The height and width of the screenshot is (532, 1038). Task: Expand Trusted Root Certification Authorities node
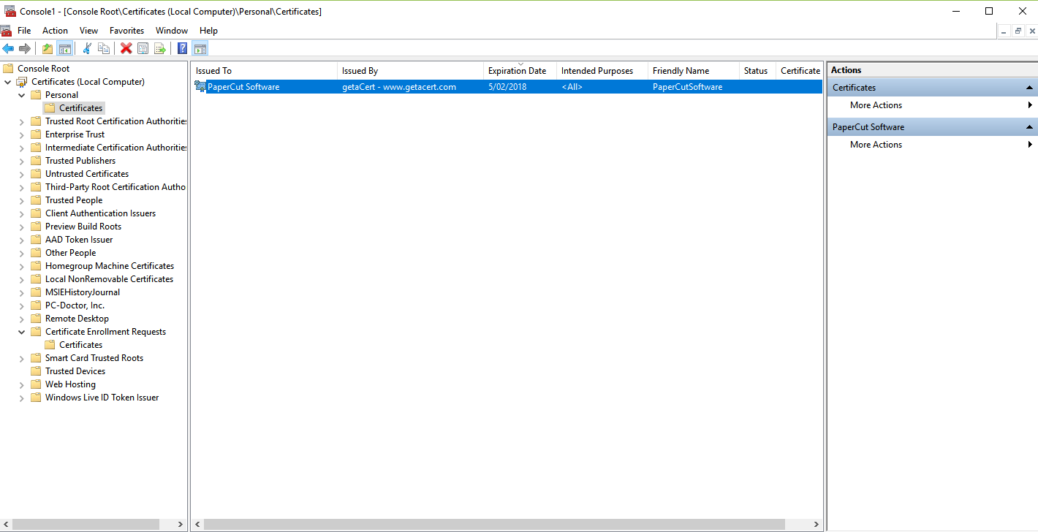click(22, 121)
